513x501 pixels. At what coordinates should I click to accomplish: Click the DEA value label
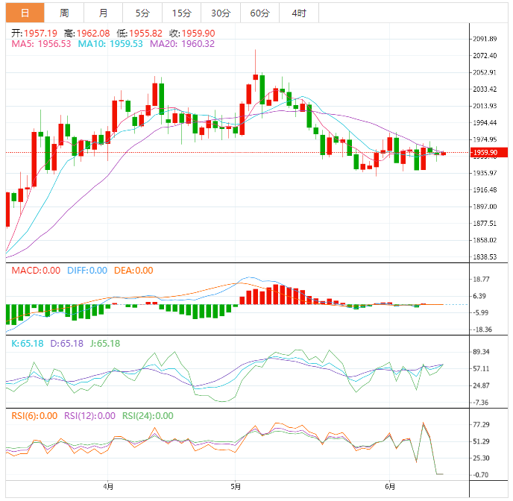(133, 270)
